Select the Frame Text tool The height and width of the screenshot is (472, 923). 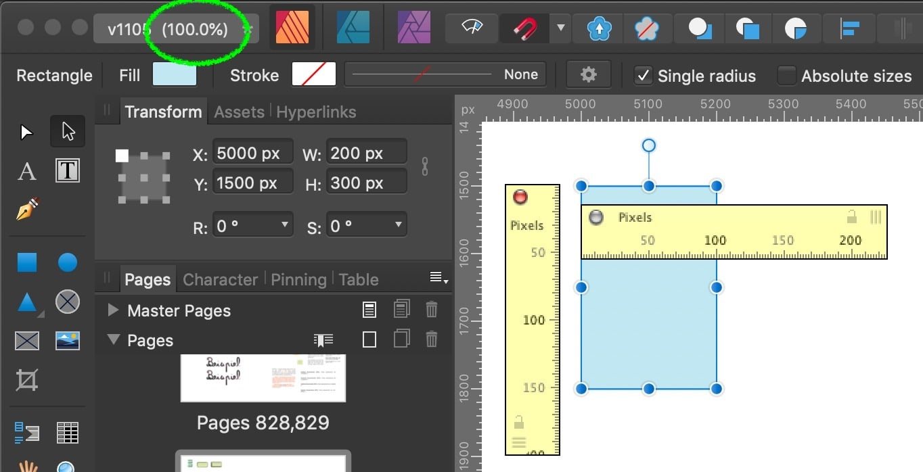tap(67, 170)
